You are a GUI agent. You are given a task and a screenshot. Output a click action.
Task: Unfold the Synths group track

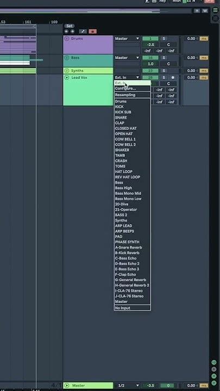(67, 71)
